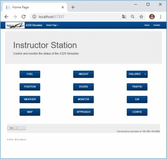
Task: Click the RUN simulation button
Action: pyautogui.click(x=12, y=128)
